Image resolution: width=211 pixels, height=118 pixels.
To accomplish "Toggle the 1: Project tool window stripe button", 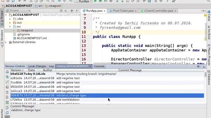I will coord(2,18).
